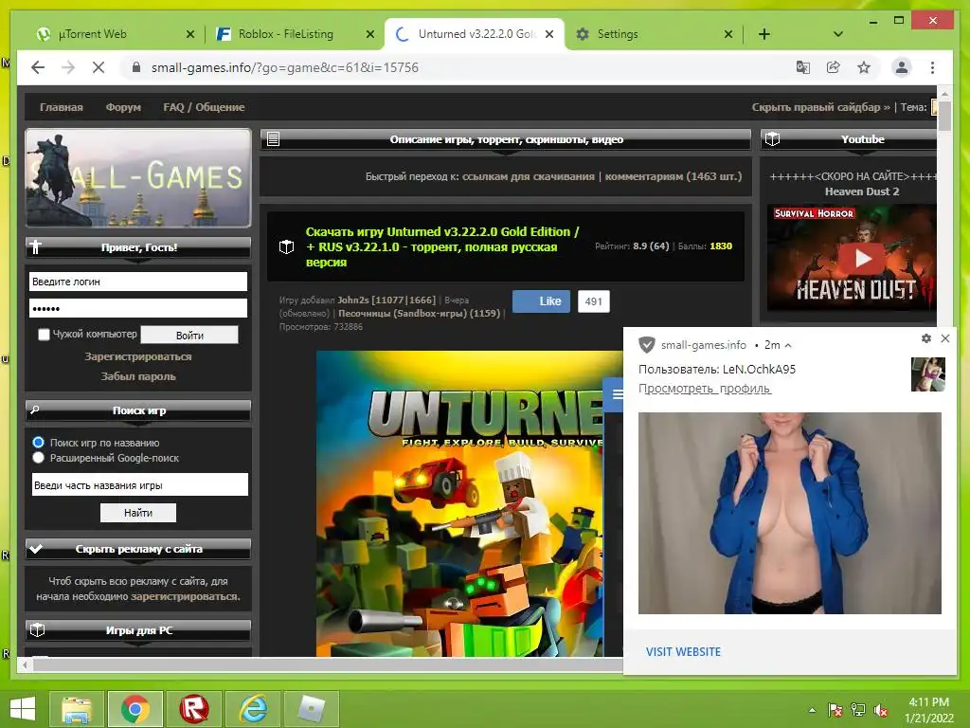Open the FAQ / Общение menu item
970x728 pixels.
204,107
